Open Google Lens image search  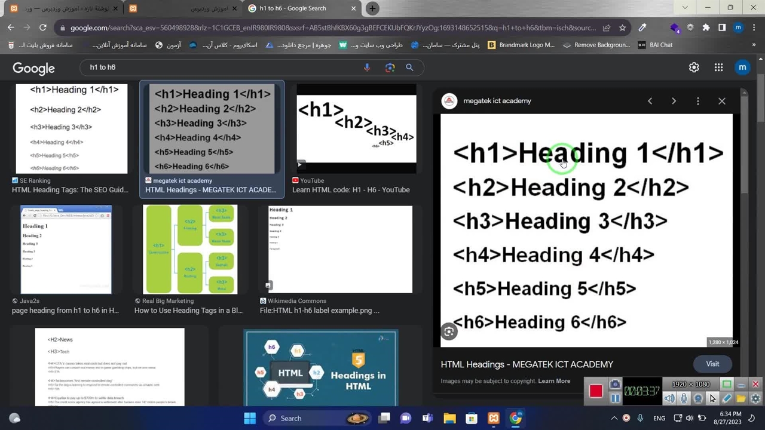click(390, 67)
